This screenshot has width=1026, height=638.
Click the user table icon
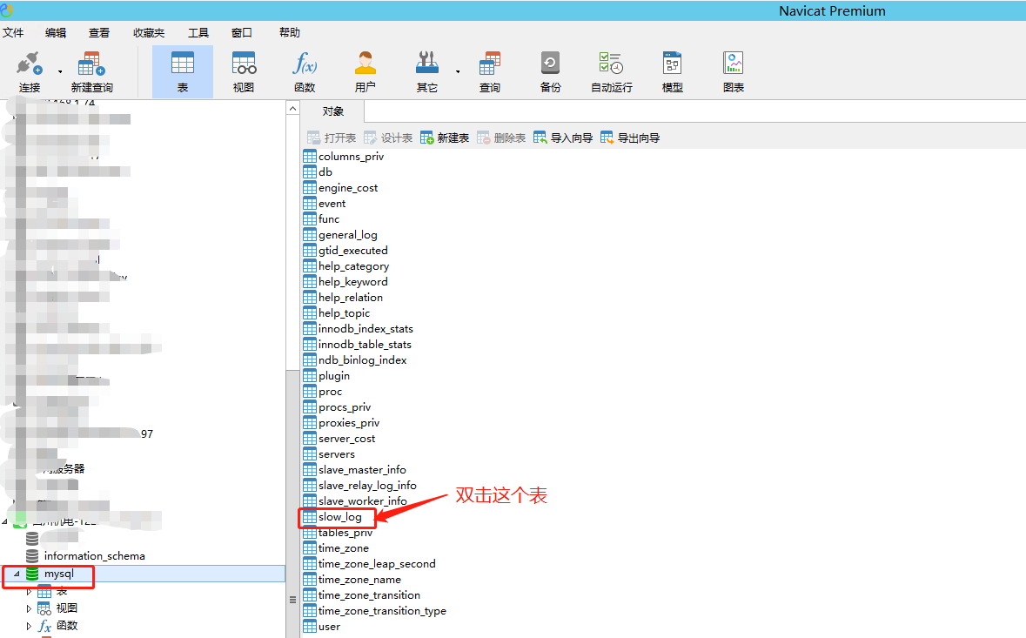click(x=310, y=627)
